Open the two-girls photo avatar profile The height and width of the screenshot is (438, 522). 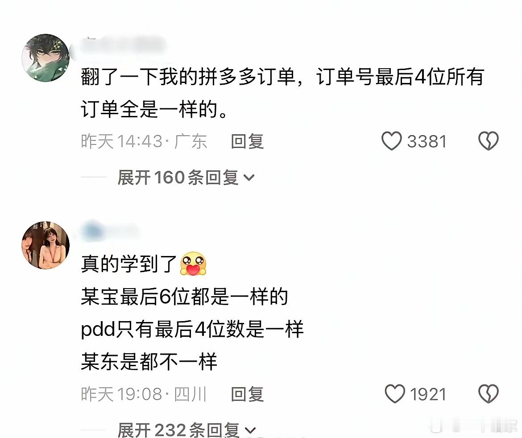click(46, 245)
